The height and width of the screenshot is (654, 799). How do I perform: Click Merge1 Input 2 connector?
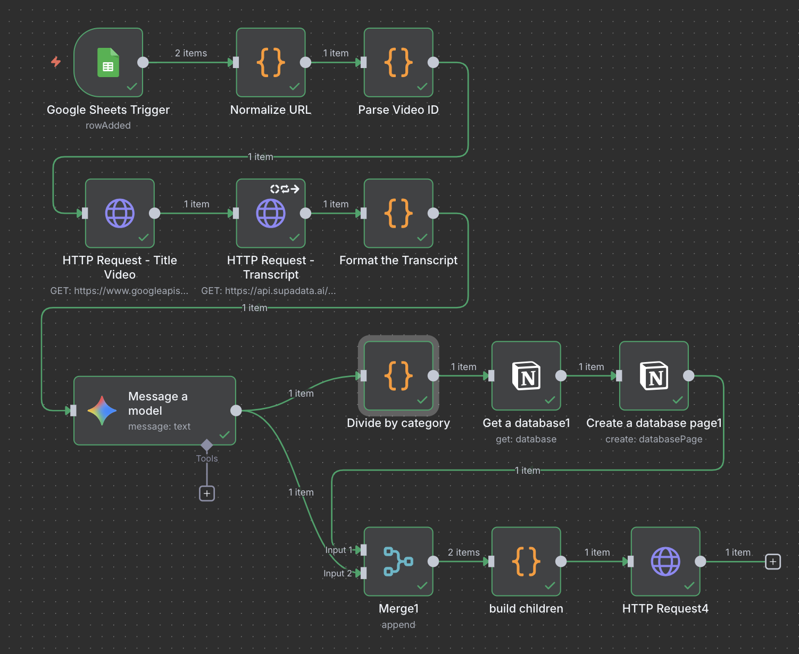click(x=363, y=573)
